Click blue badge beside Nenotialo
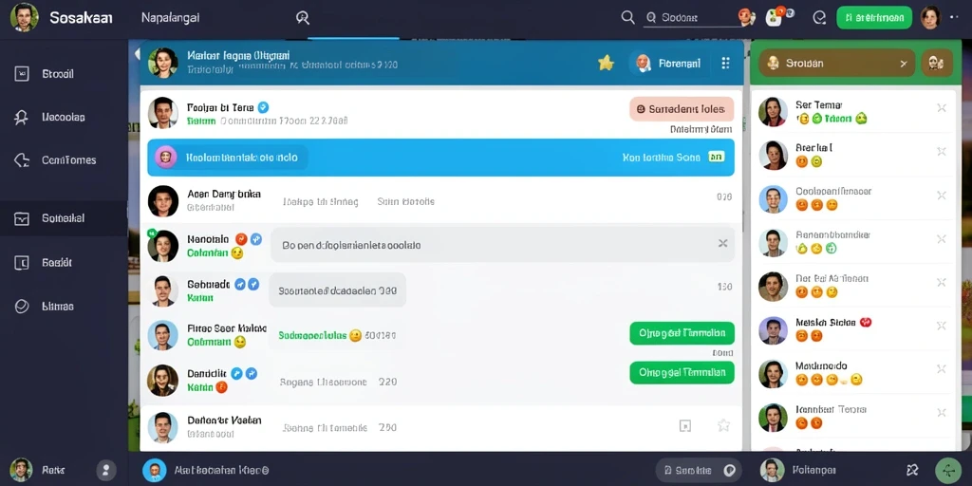Viewport: 972px width, 486px height. click(256, 239)
